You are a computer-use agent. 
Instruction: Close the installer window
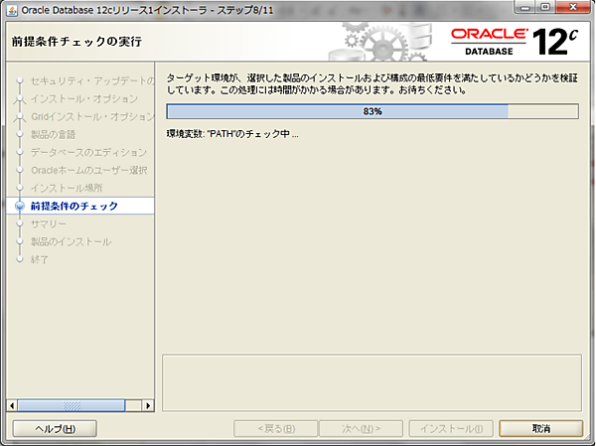[x=572, y=7]
